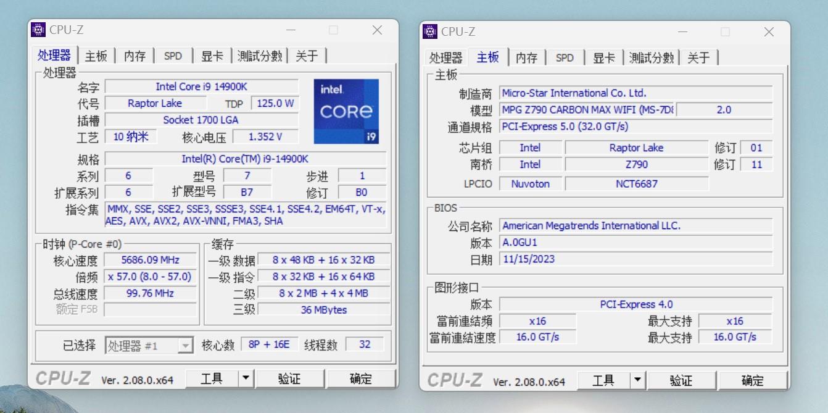Click the Intel Core i9 logo badge

point(346,111)
